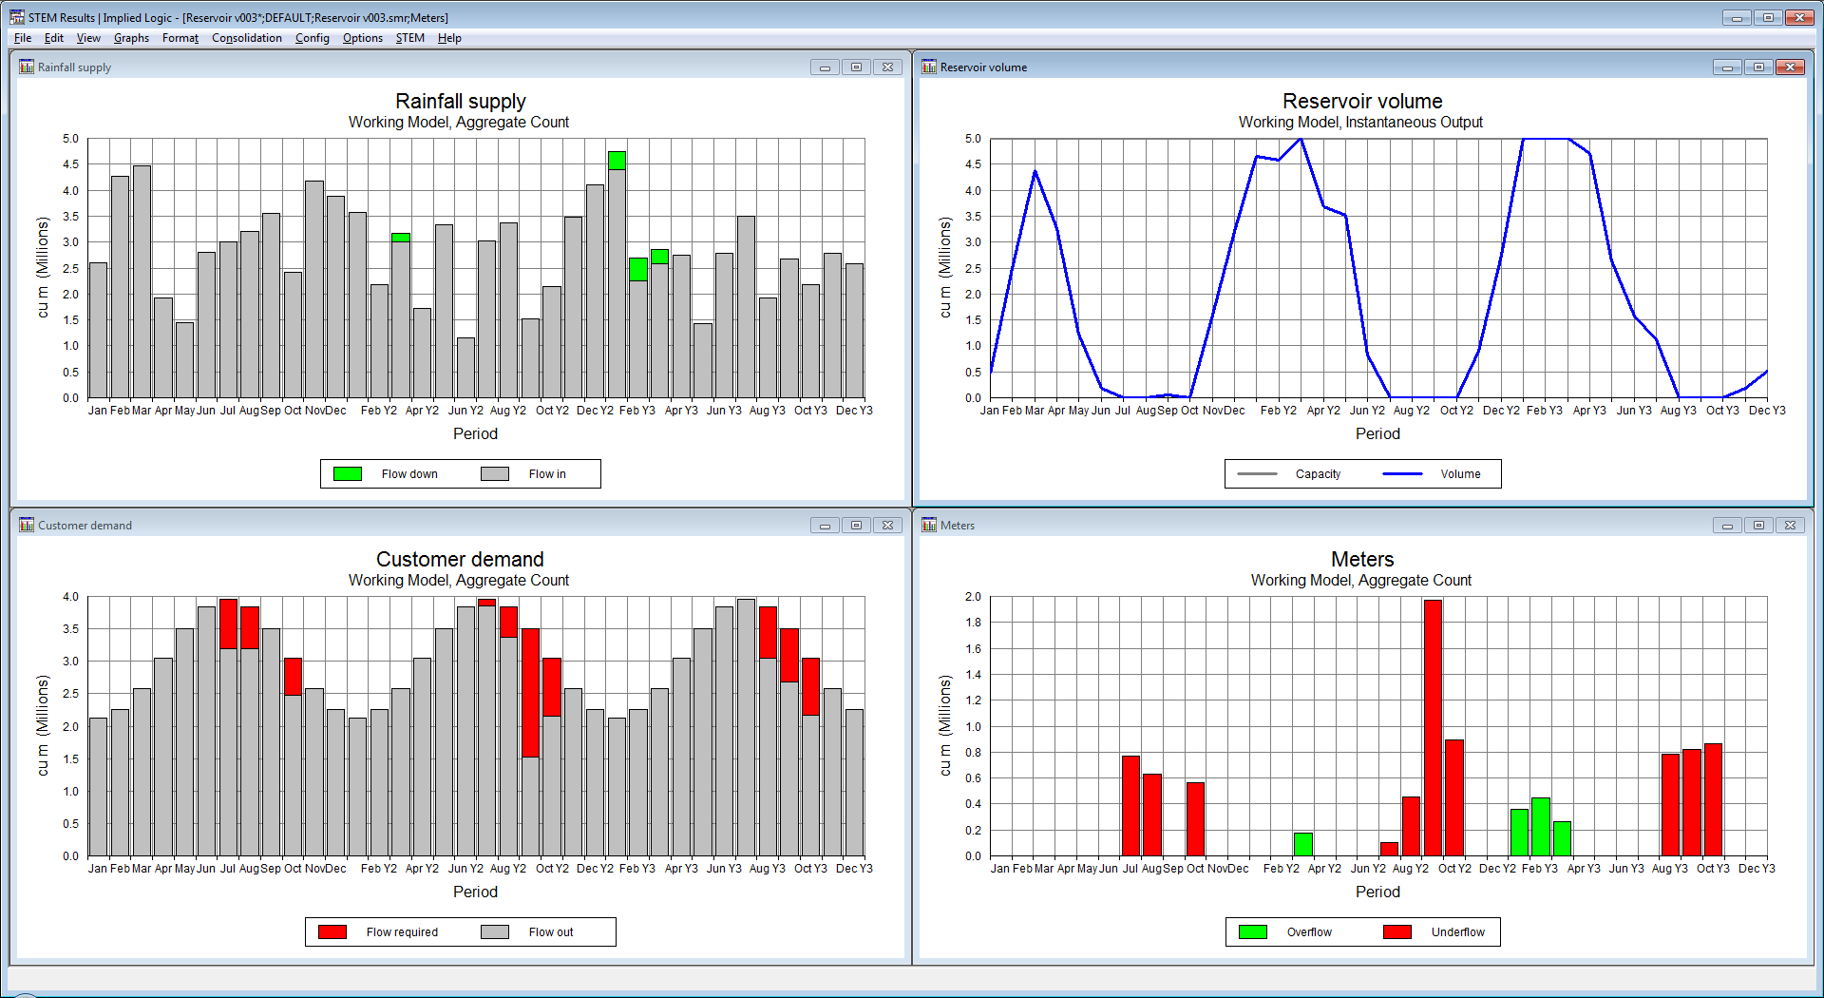Open the Options menu
Image resolution: width=1824 pixels, height=998 pixels.
(363, 38)
